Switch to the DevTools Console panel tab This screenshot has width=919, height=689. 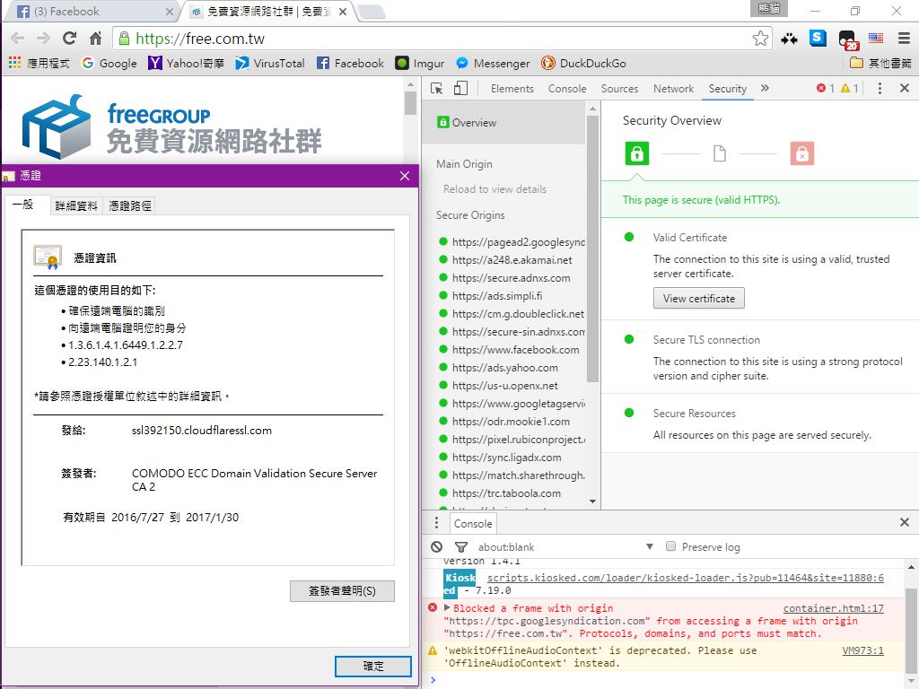point(567,89)
